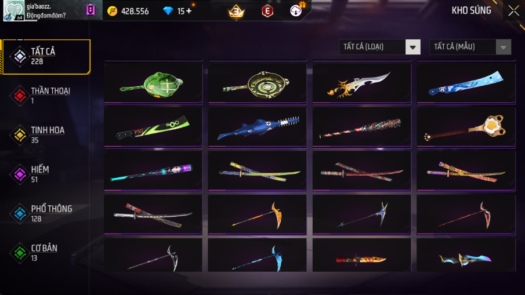Select the green leaf frying pan skin
Screen dimensions: 525x295
tap(153, 83)
